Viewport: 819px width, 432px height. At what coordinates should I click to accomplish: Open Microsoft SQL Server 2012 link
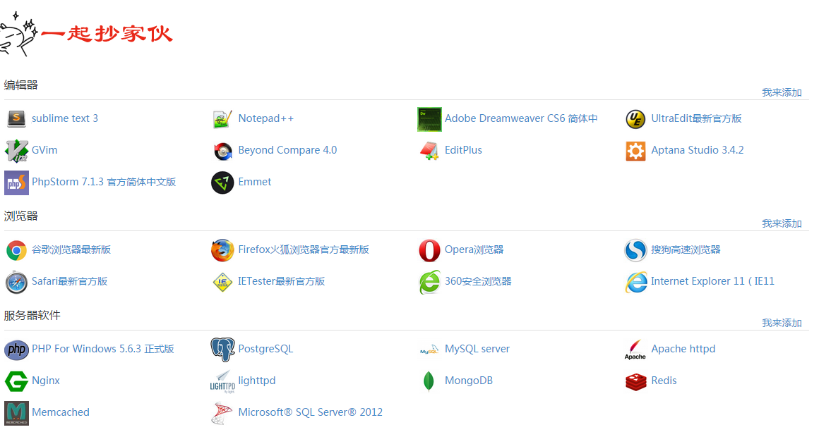pos(310,413)
